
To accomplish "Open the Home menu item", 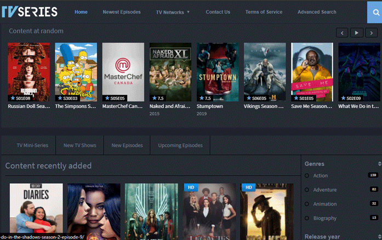I will tap(81, 12).
